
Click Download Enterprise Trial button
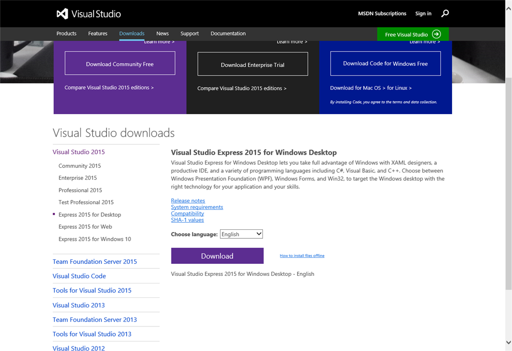tap(252, 64)
